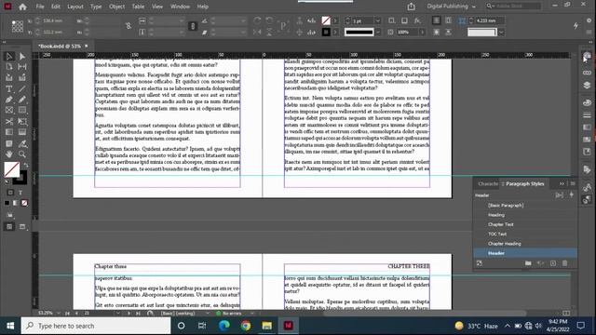Open the Window menu
Viewport: 596px width, 335px height.
(180, 7)
